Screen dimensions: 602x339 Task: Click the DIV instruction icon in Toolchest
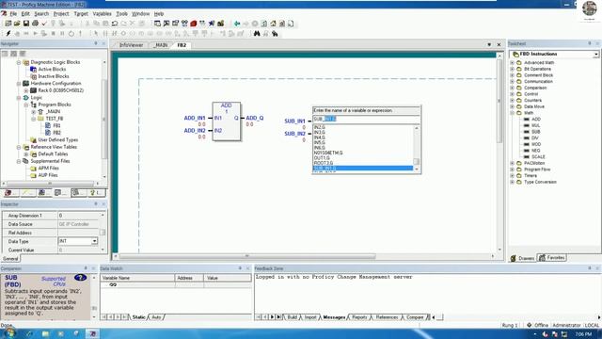click(x=527, y=137)
